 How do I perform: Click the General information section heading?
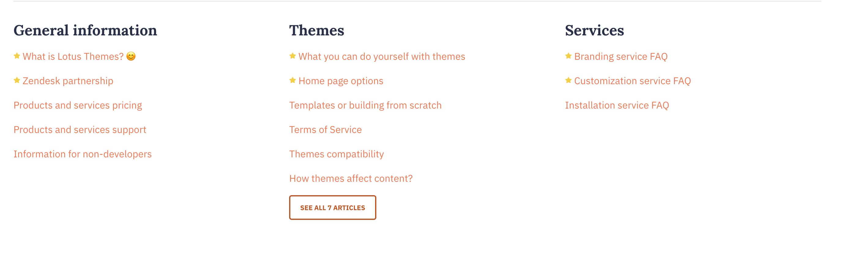coord(85,30)
